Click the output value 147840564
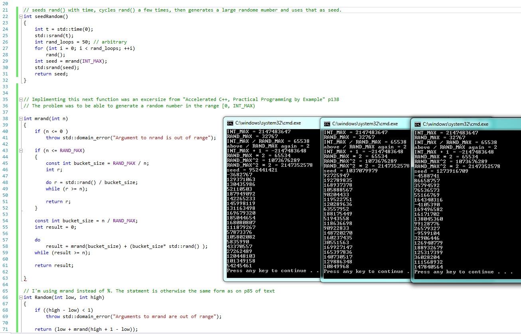521x334 pixels. pyautogui.click(x=428, y=267)
